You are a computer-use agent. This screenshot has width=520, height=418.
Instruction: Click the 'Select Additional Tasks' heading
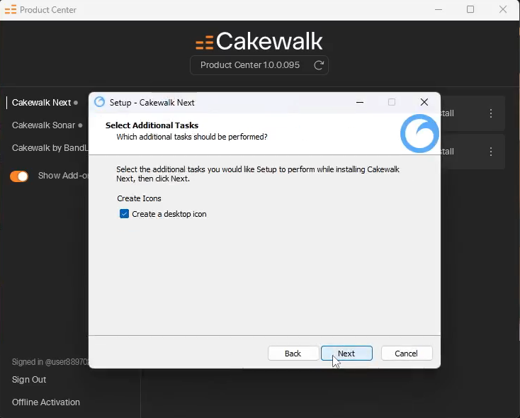[152, 125]
